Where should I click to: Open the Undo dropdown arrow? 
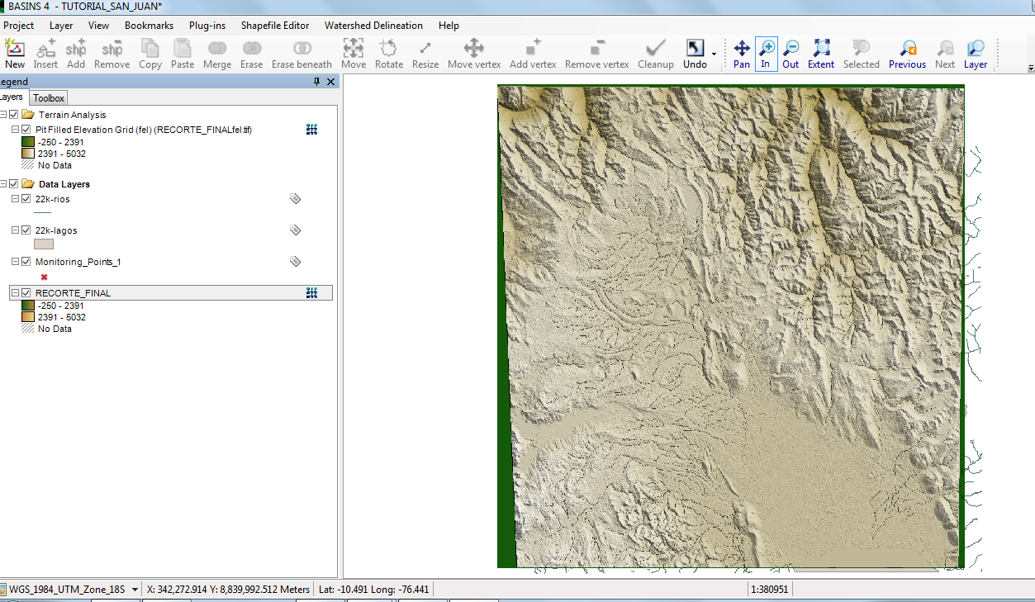pos(714,55)
